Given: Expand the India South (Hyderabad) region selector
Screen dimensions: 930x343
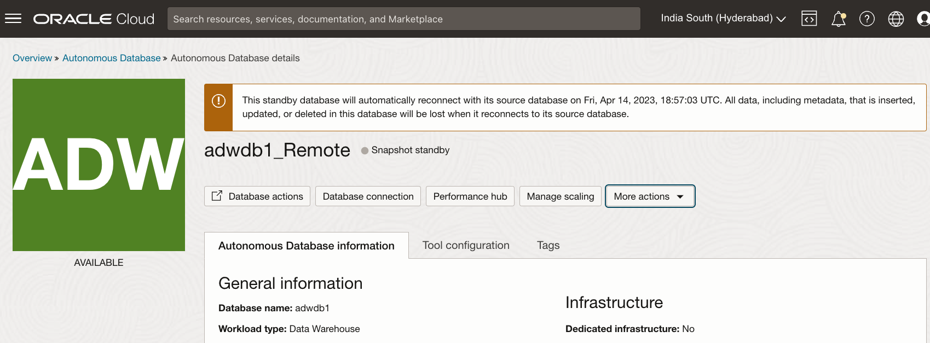Looking at the screenshot, I should tap(723, 18).
